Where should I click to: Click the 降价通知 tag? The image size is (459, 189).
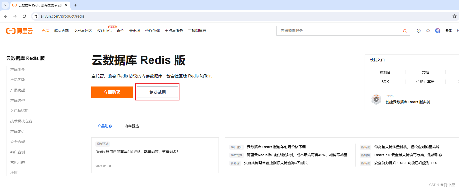point(236,147)
